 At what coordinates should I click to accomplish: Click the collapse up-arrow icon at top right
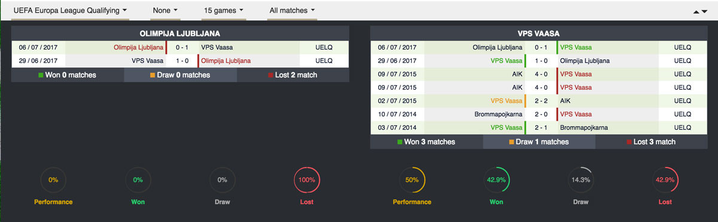(696, 11)
